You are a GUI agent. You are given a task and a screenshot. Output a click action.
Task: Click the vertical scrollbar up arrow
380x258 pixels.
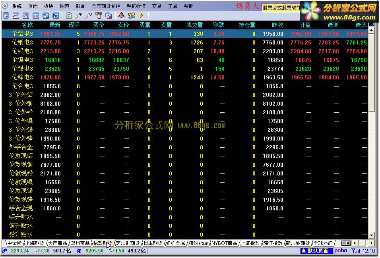click(x=371, y=30)
